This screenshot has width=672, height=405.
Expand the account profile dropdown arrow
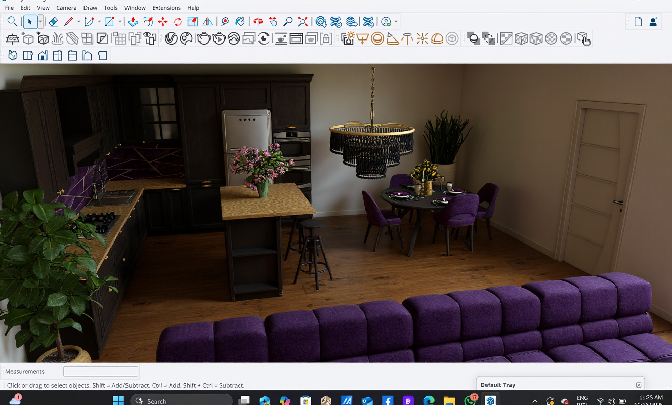pyautogui.click(x=396, y=22)
